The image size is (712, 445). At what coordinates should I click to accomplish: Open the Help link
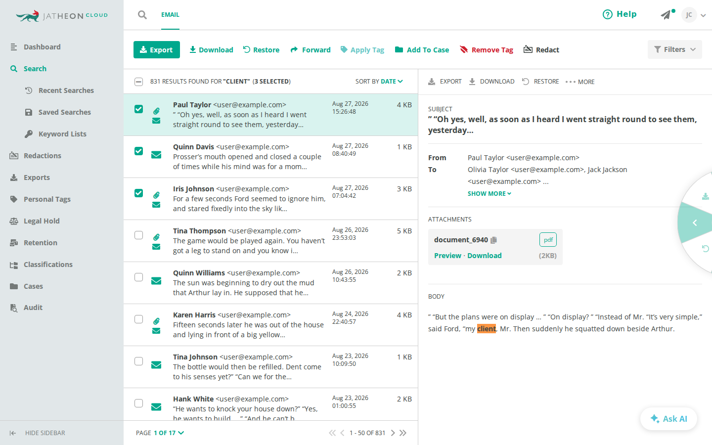click(x=620, y=14)
